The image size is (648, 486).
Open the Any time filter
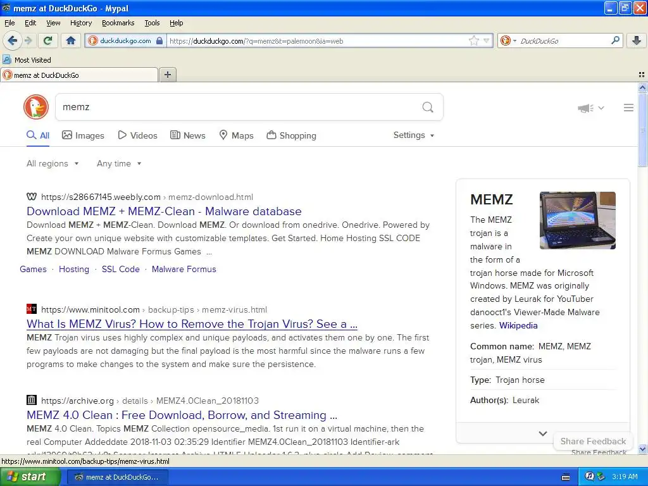click(x=119, y=164)
